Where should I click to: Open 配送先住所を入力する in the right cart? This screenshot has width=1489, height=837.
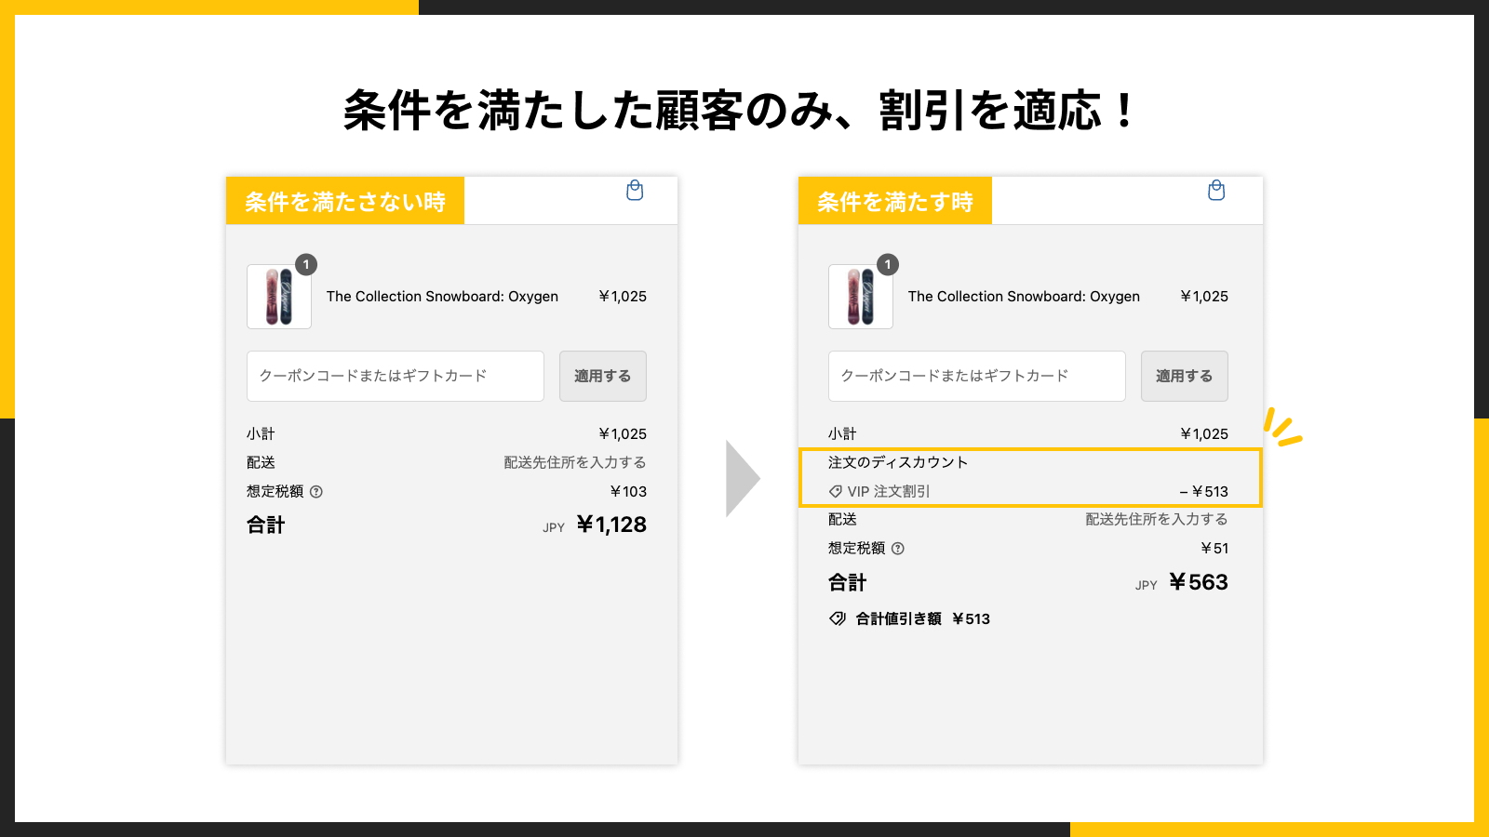(x=1156, y=519)
